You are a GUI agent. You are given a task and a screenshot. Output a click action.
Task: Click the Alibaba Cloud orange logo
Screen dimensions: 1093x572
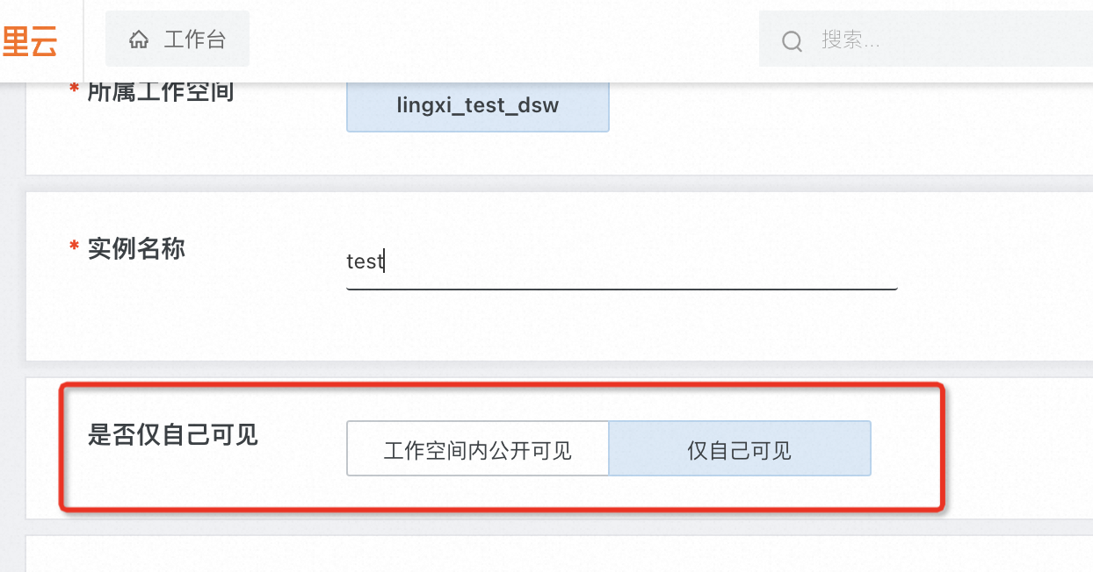[30, 40]
